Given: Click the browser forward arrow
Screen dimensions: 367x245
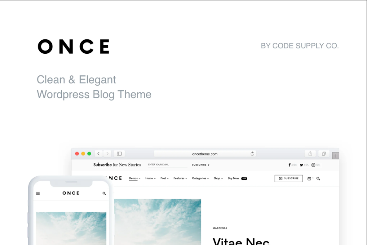Looking at the screenshot, I should [x=107, y=154].
